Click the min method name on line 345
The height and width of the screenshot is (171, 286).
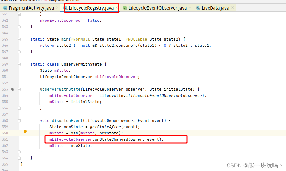click(65, 39)
